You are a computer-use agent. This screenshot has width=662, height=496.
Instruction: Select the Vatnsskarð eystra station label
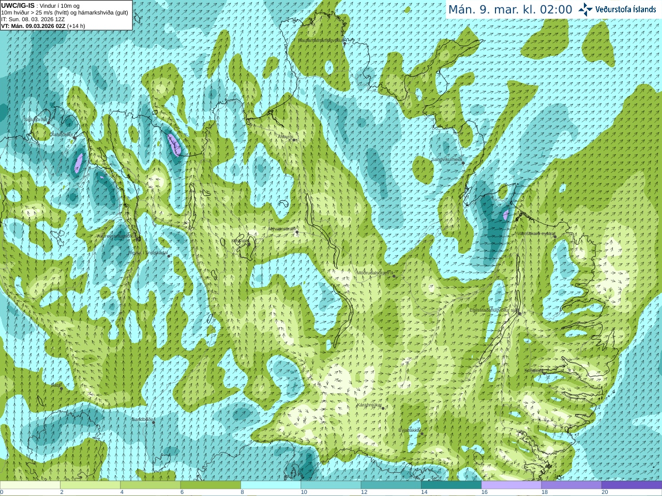point(536,234)
